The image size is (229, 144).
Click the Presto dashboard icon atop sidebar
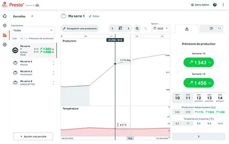click(4, 16)
